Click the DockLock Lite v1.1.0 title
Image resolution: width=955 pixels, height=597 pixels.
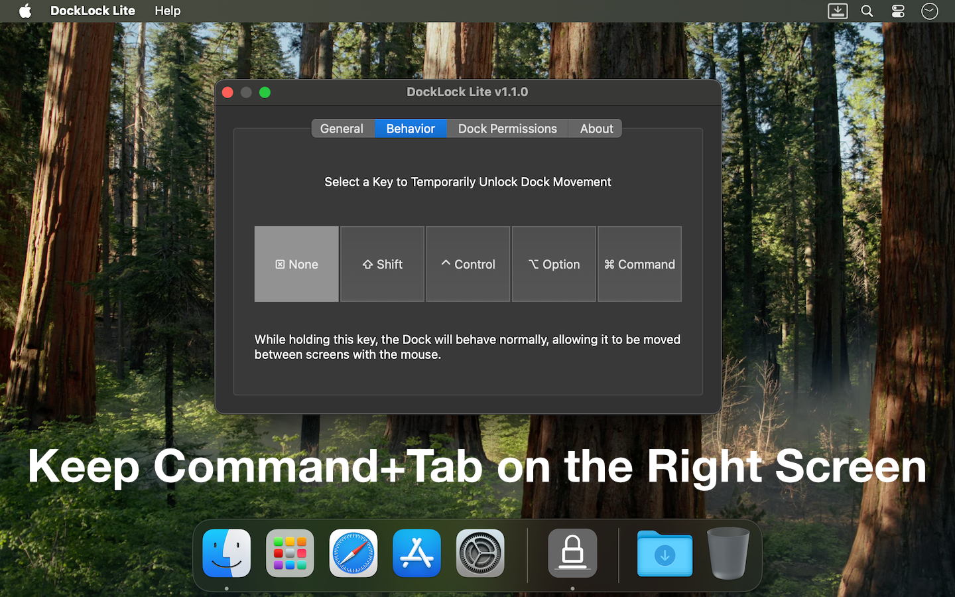coord(468,92)
